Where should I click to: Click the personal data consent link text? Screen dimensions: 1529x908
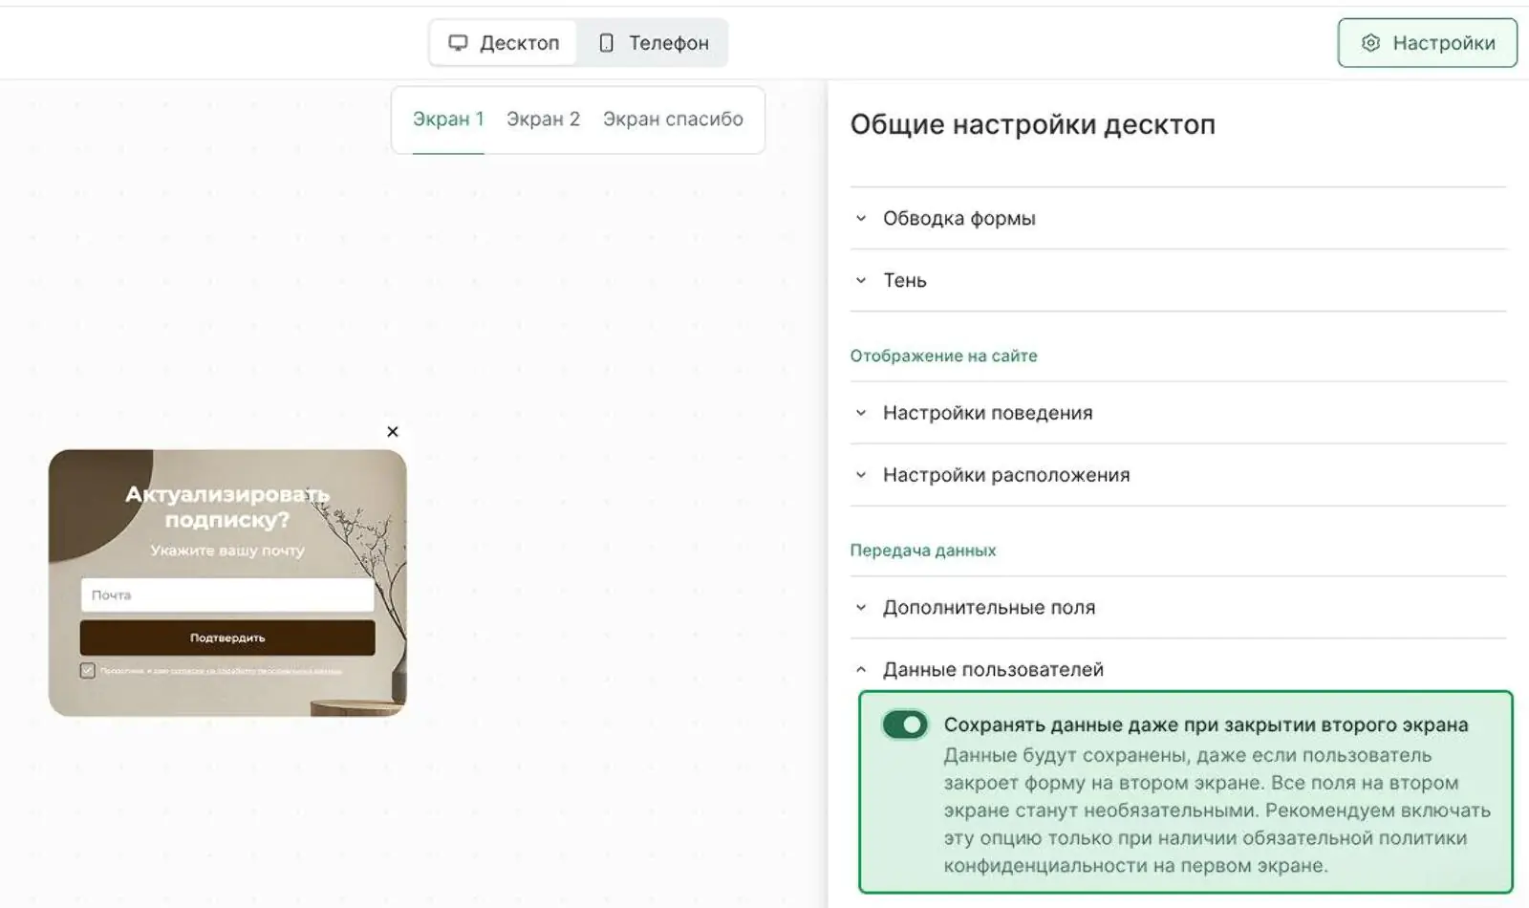pos(256,671)
